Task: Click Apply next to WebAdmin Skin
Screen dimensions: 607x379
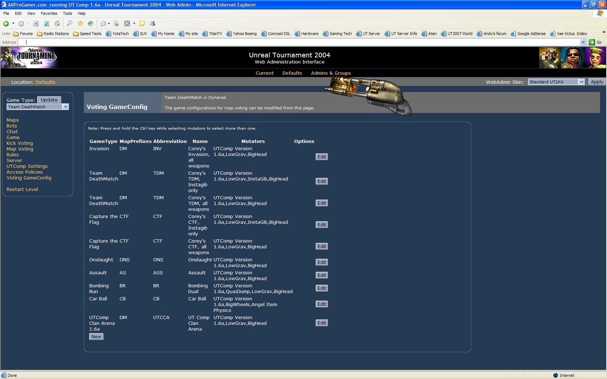Action: [x=597, y=82]
